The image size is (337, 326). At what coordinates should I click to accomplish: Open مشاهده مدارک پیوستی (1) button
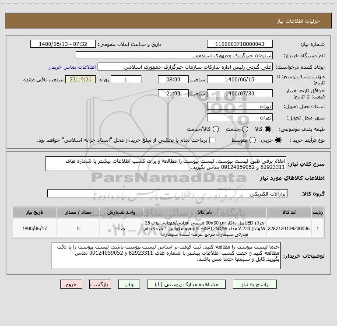(x=186, y=284)
